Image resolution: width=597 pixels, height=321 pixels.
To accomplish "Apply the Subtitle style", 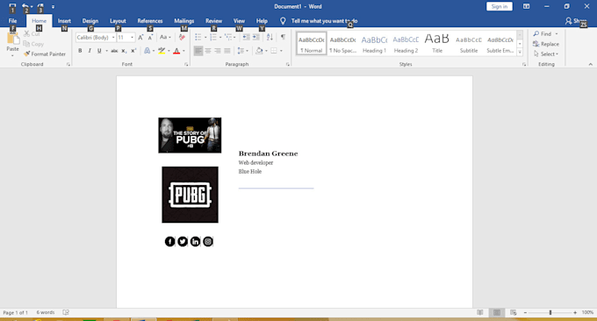I will (x=469, y=44).
